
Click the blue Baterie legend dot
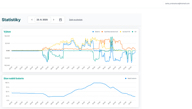[93, 32]
